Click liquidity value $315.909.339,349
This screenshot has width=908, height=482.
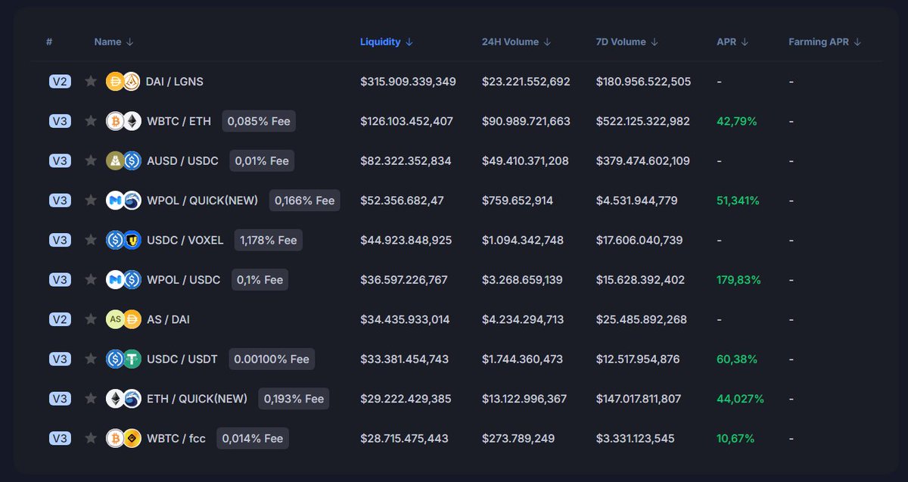click(x=408, y=82)
